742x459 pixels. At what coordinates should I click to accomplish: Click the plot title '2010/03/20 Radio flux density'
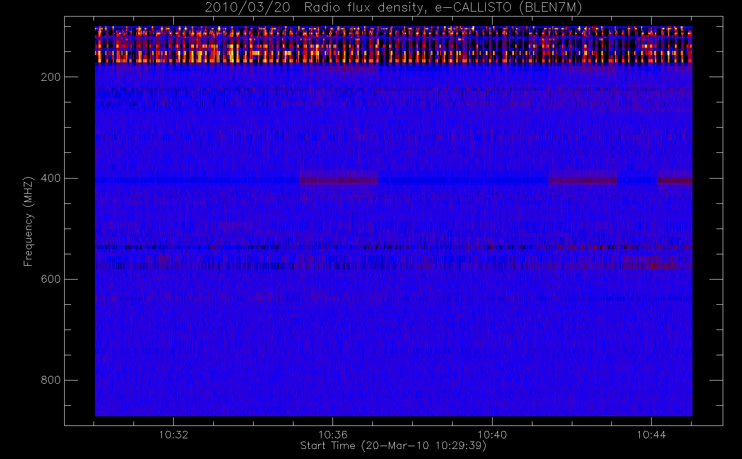point(393,7)
